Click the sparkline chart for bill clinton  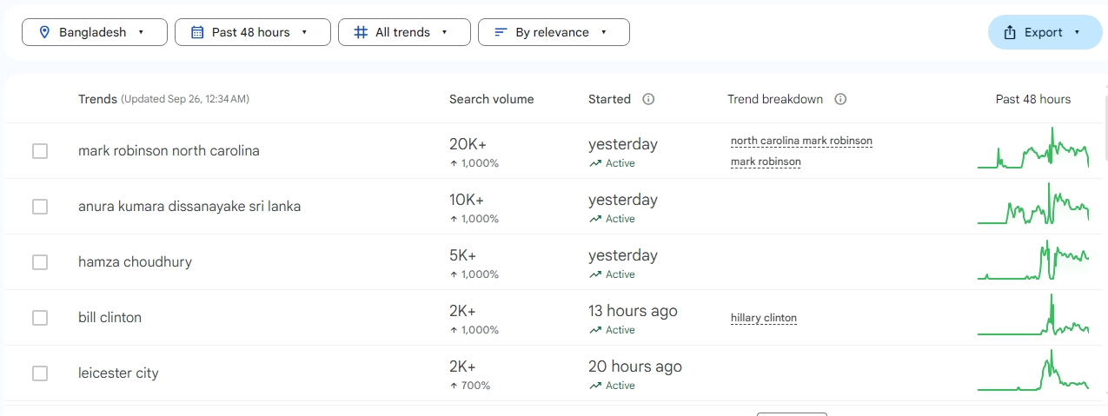[x=1033, y=315]
